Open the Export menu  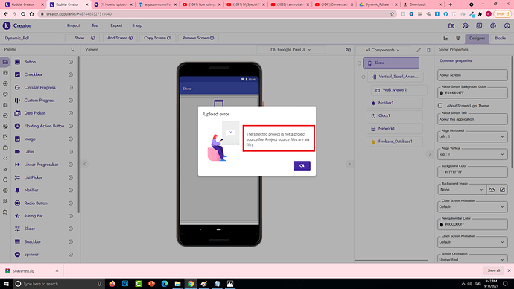pos(116,25)
